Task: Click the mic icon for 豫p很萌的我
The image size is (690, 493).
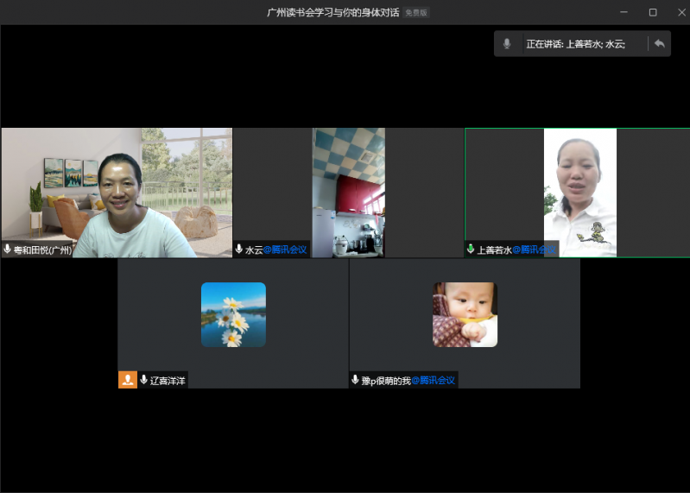Action: pyautogui.click(x=355, y=380)
